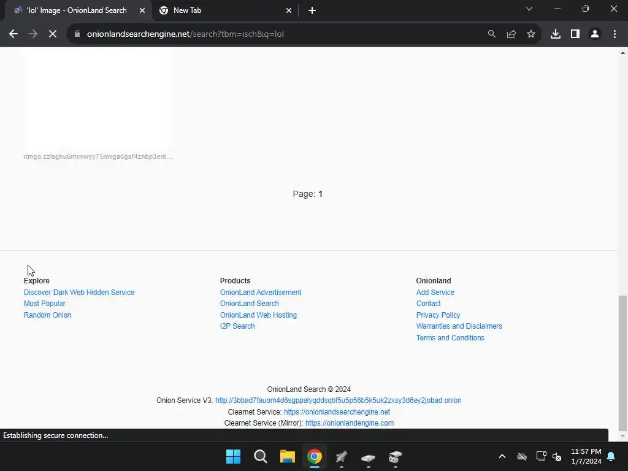The image size is (628, 471).
Task: Click the Products footer heading
Action: point(235,281)
